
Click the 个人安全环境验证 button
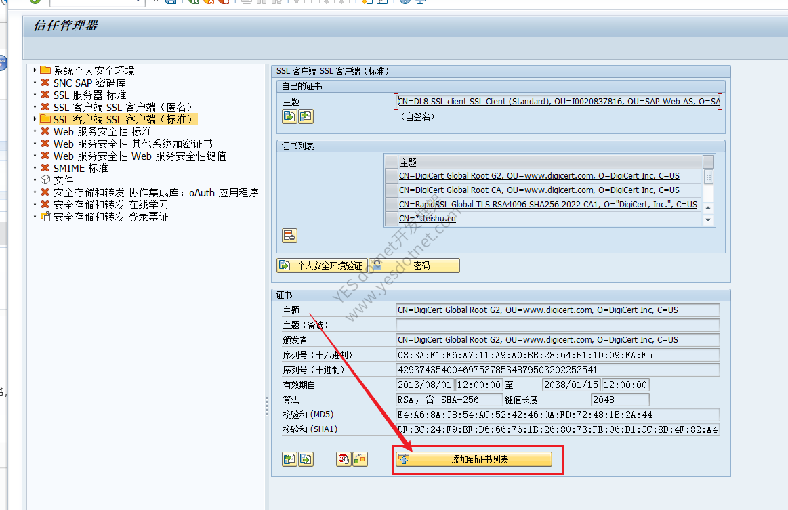pyautogui.click(x=322, y=265)
